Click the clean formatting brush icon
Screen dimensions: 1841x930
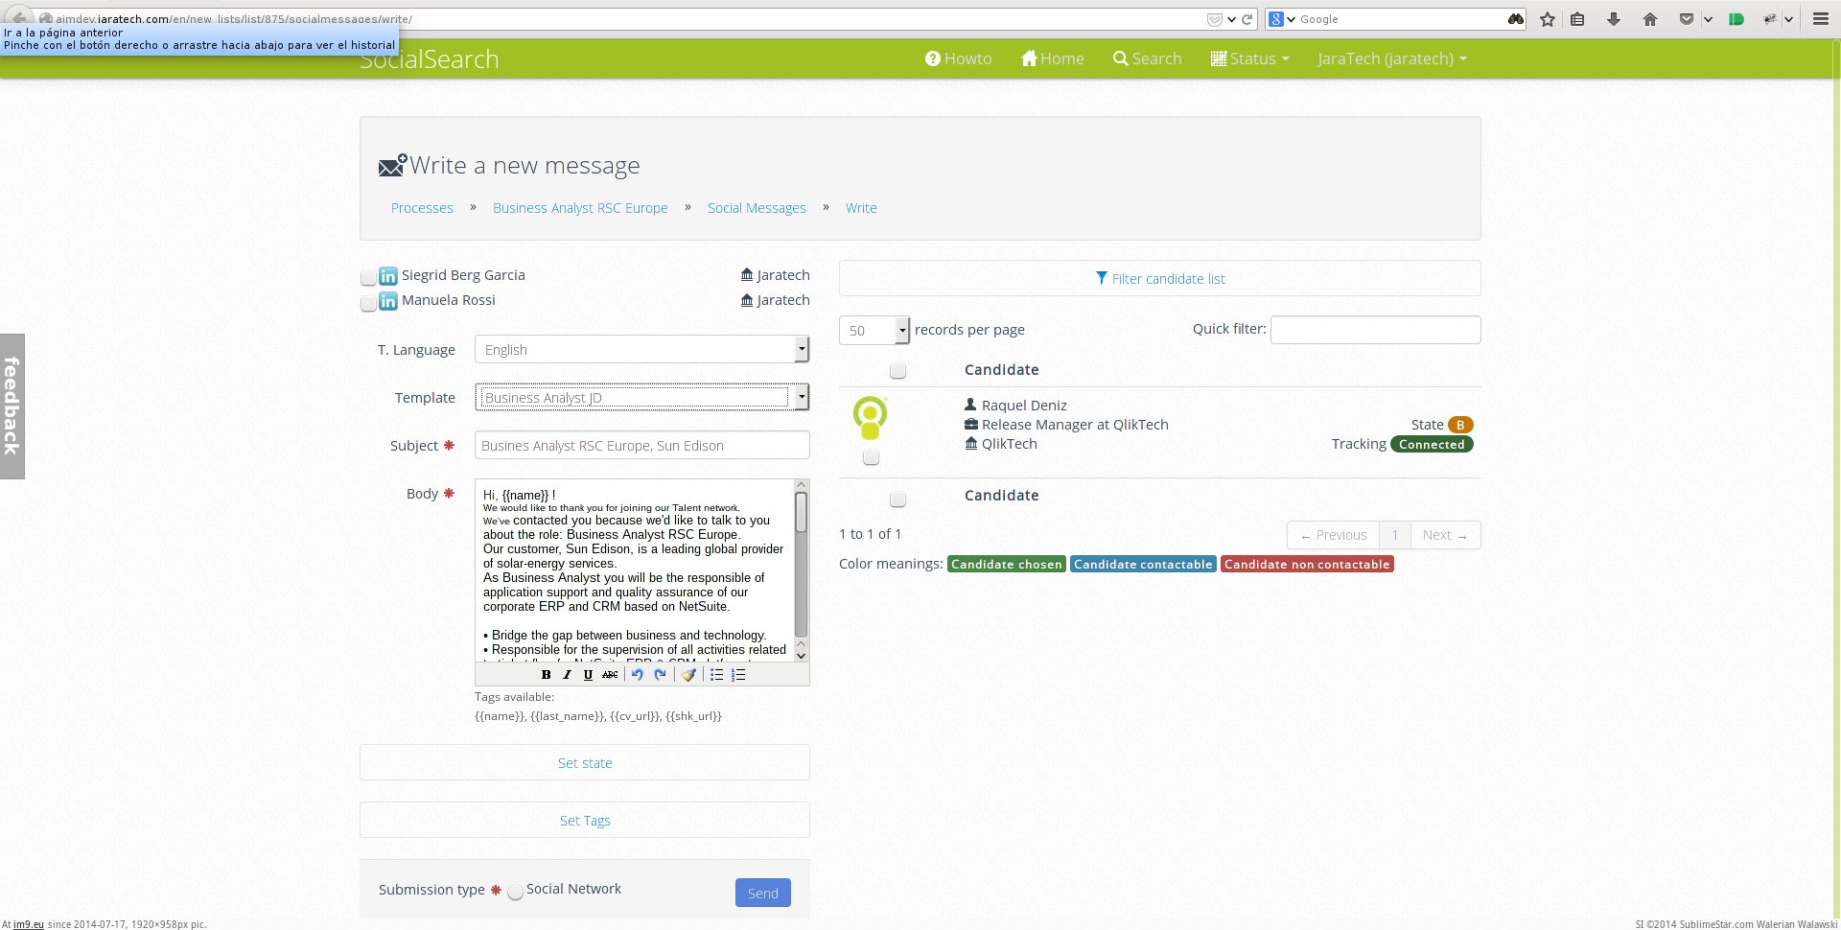pos(688,675)
